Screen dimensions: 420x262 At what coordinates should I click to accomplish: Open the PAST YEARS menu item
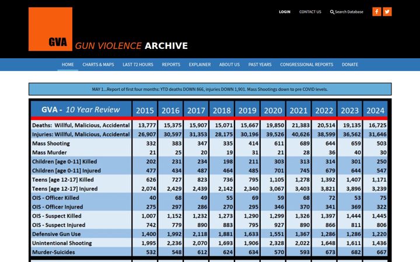click(x=260, y=65)
